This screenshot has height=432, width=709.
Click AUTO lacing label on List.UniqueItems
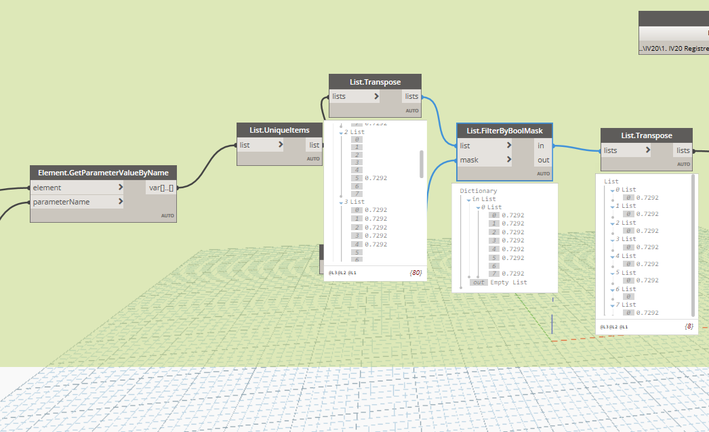[313, 158]
